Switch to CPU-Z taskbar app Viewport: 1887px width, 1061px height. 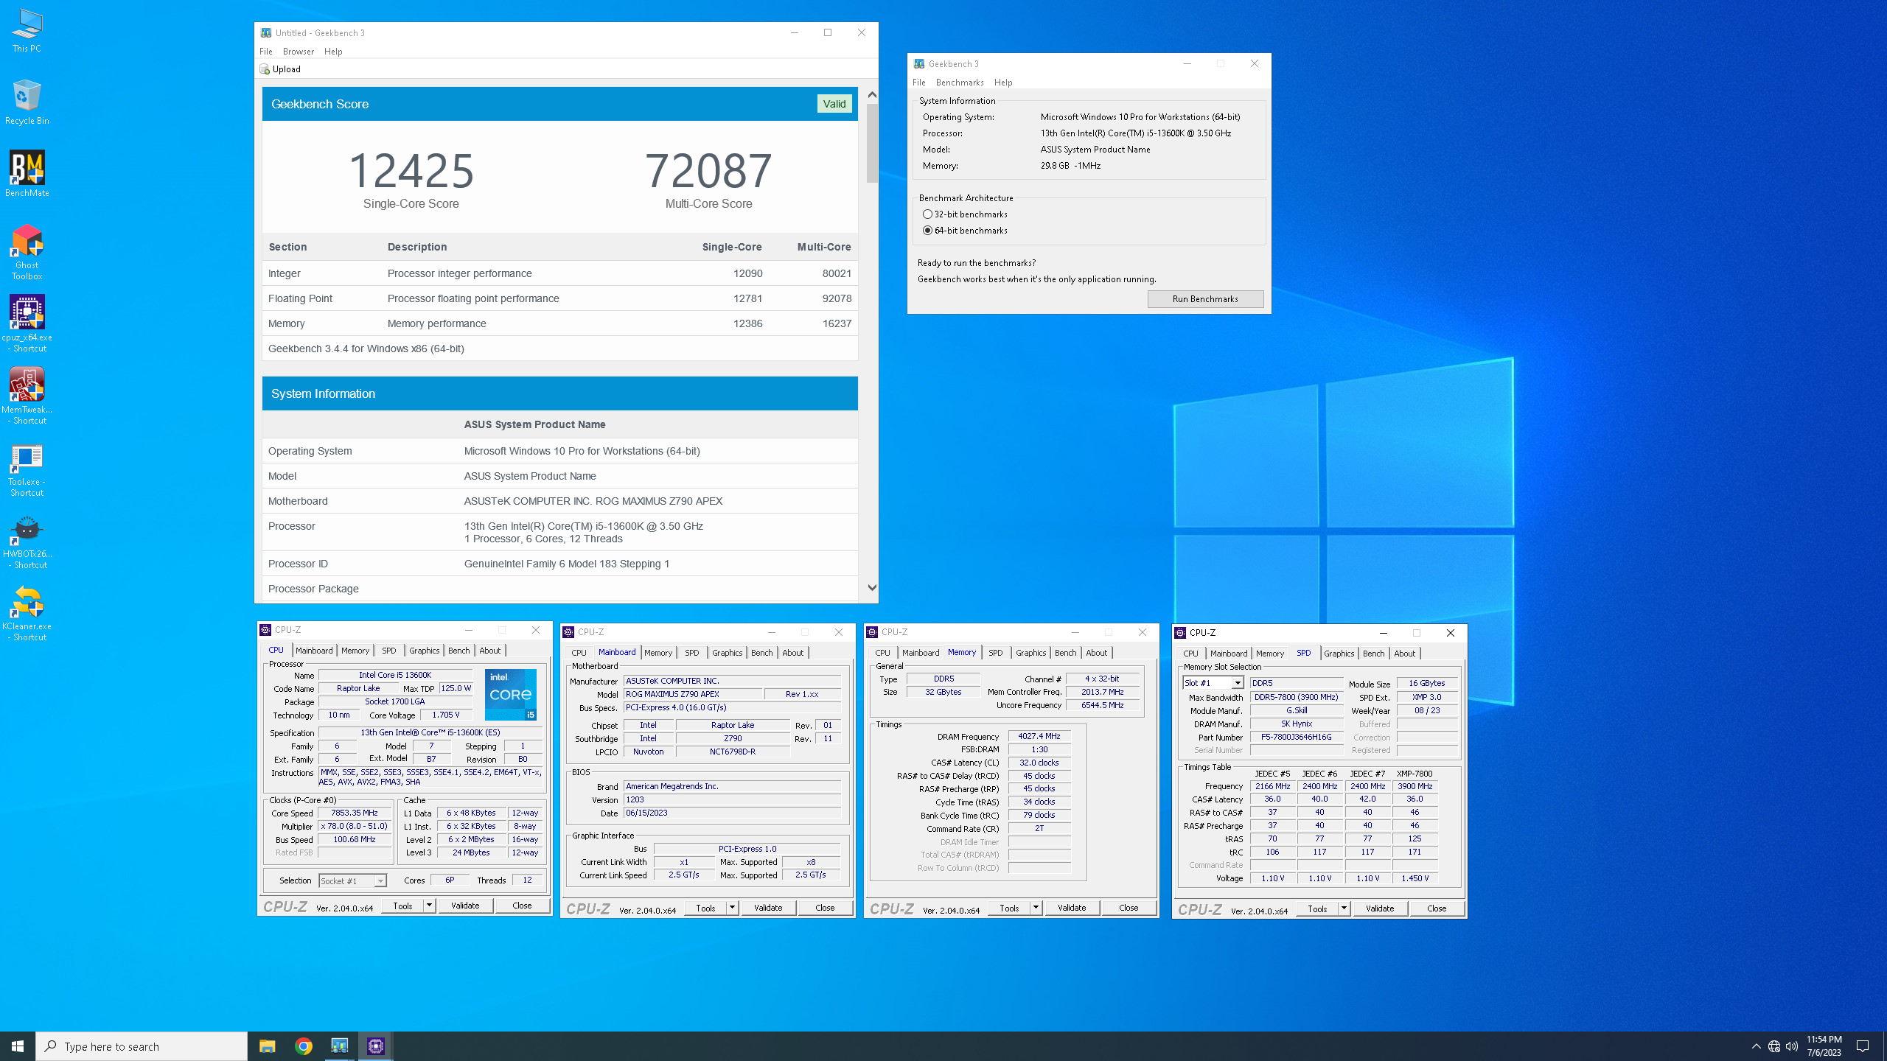tap(375, 1046)
